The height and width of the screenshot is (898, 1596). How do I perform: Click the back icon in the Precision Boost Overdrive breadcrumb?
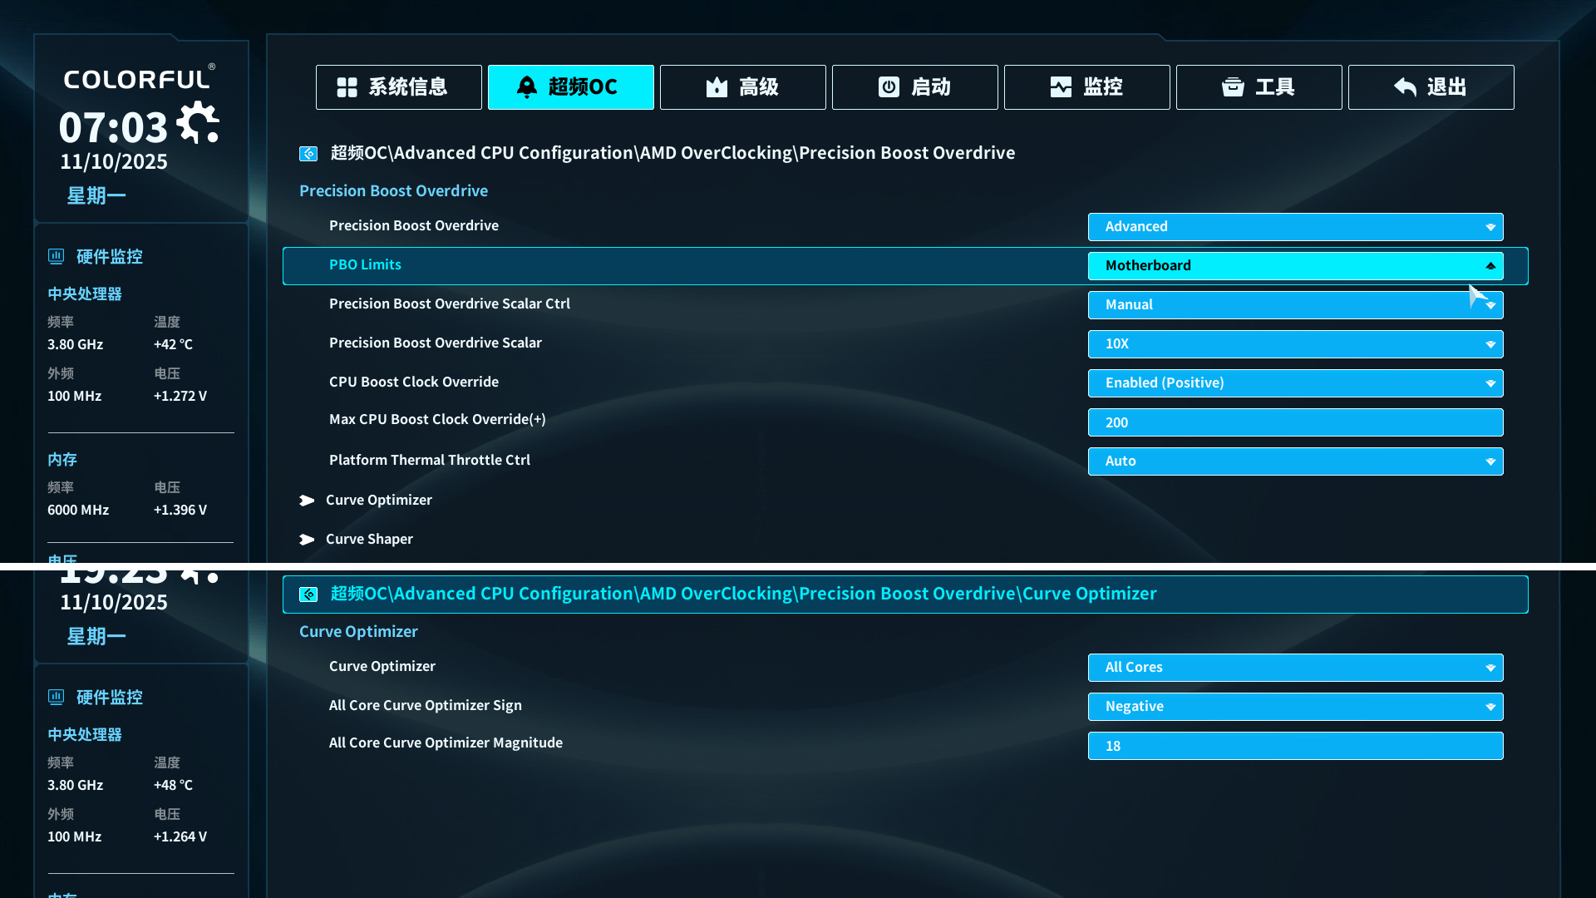coord(308,154)
